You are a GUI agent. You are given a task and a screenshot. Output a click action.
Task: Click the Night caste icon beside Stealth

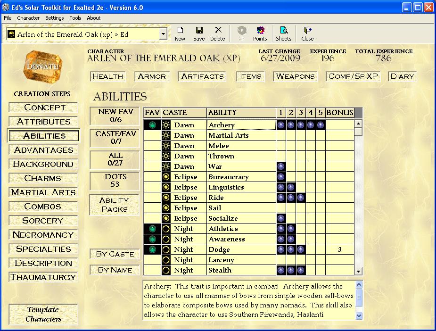pos(166,270)
